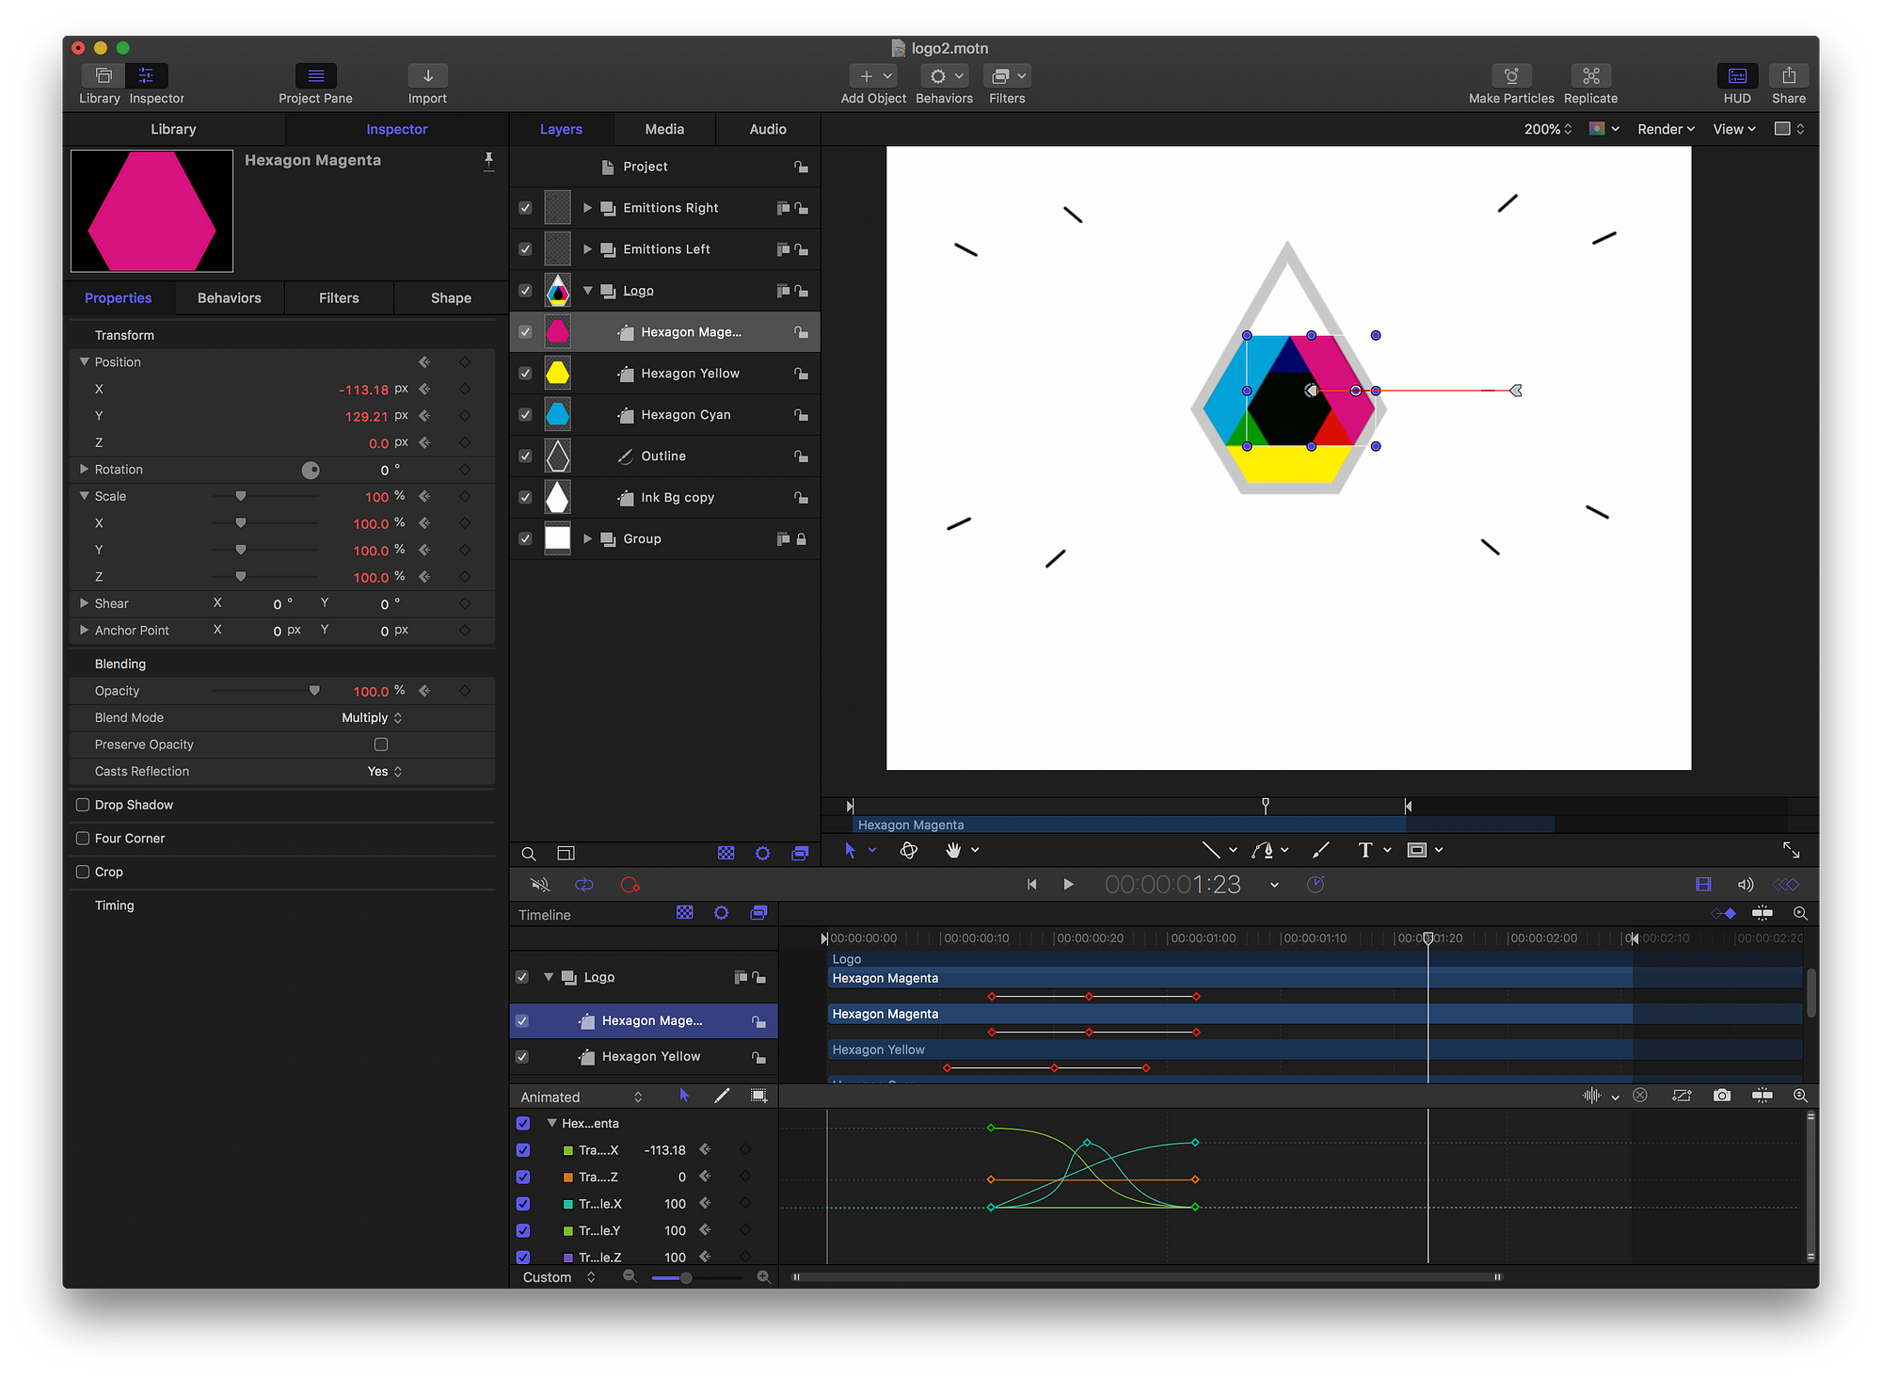Expand the Anchor Point parameter
1882x1378 pixels.
84,631
